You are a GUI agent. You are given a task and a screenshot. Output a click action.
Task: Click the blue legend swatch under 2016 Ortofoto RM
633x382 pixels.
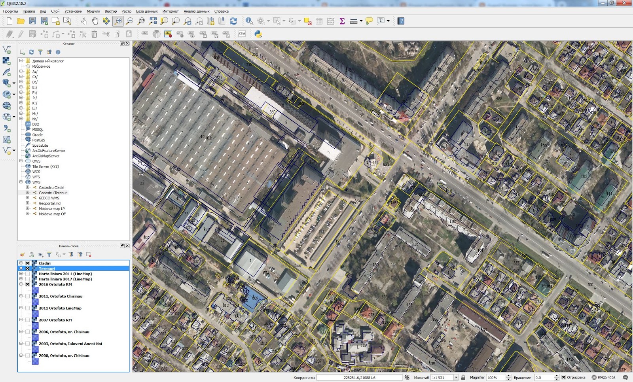click(x=35, y=290)
